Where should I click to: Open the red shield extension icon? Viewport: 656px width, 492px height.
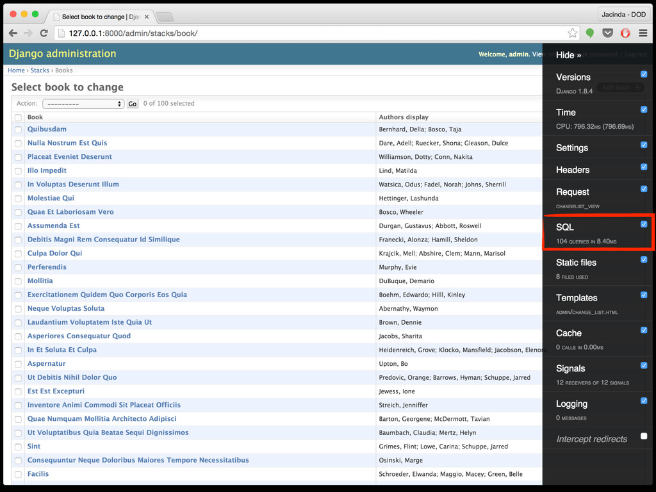(x=625, y=33)
